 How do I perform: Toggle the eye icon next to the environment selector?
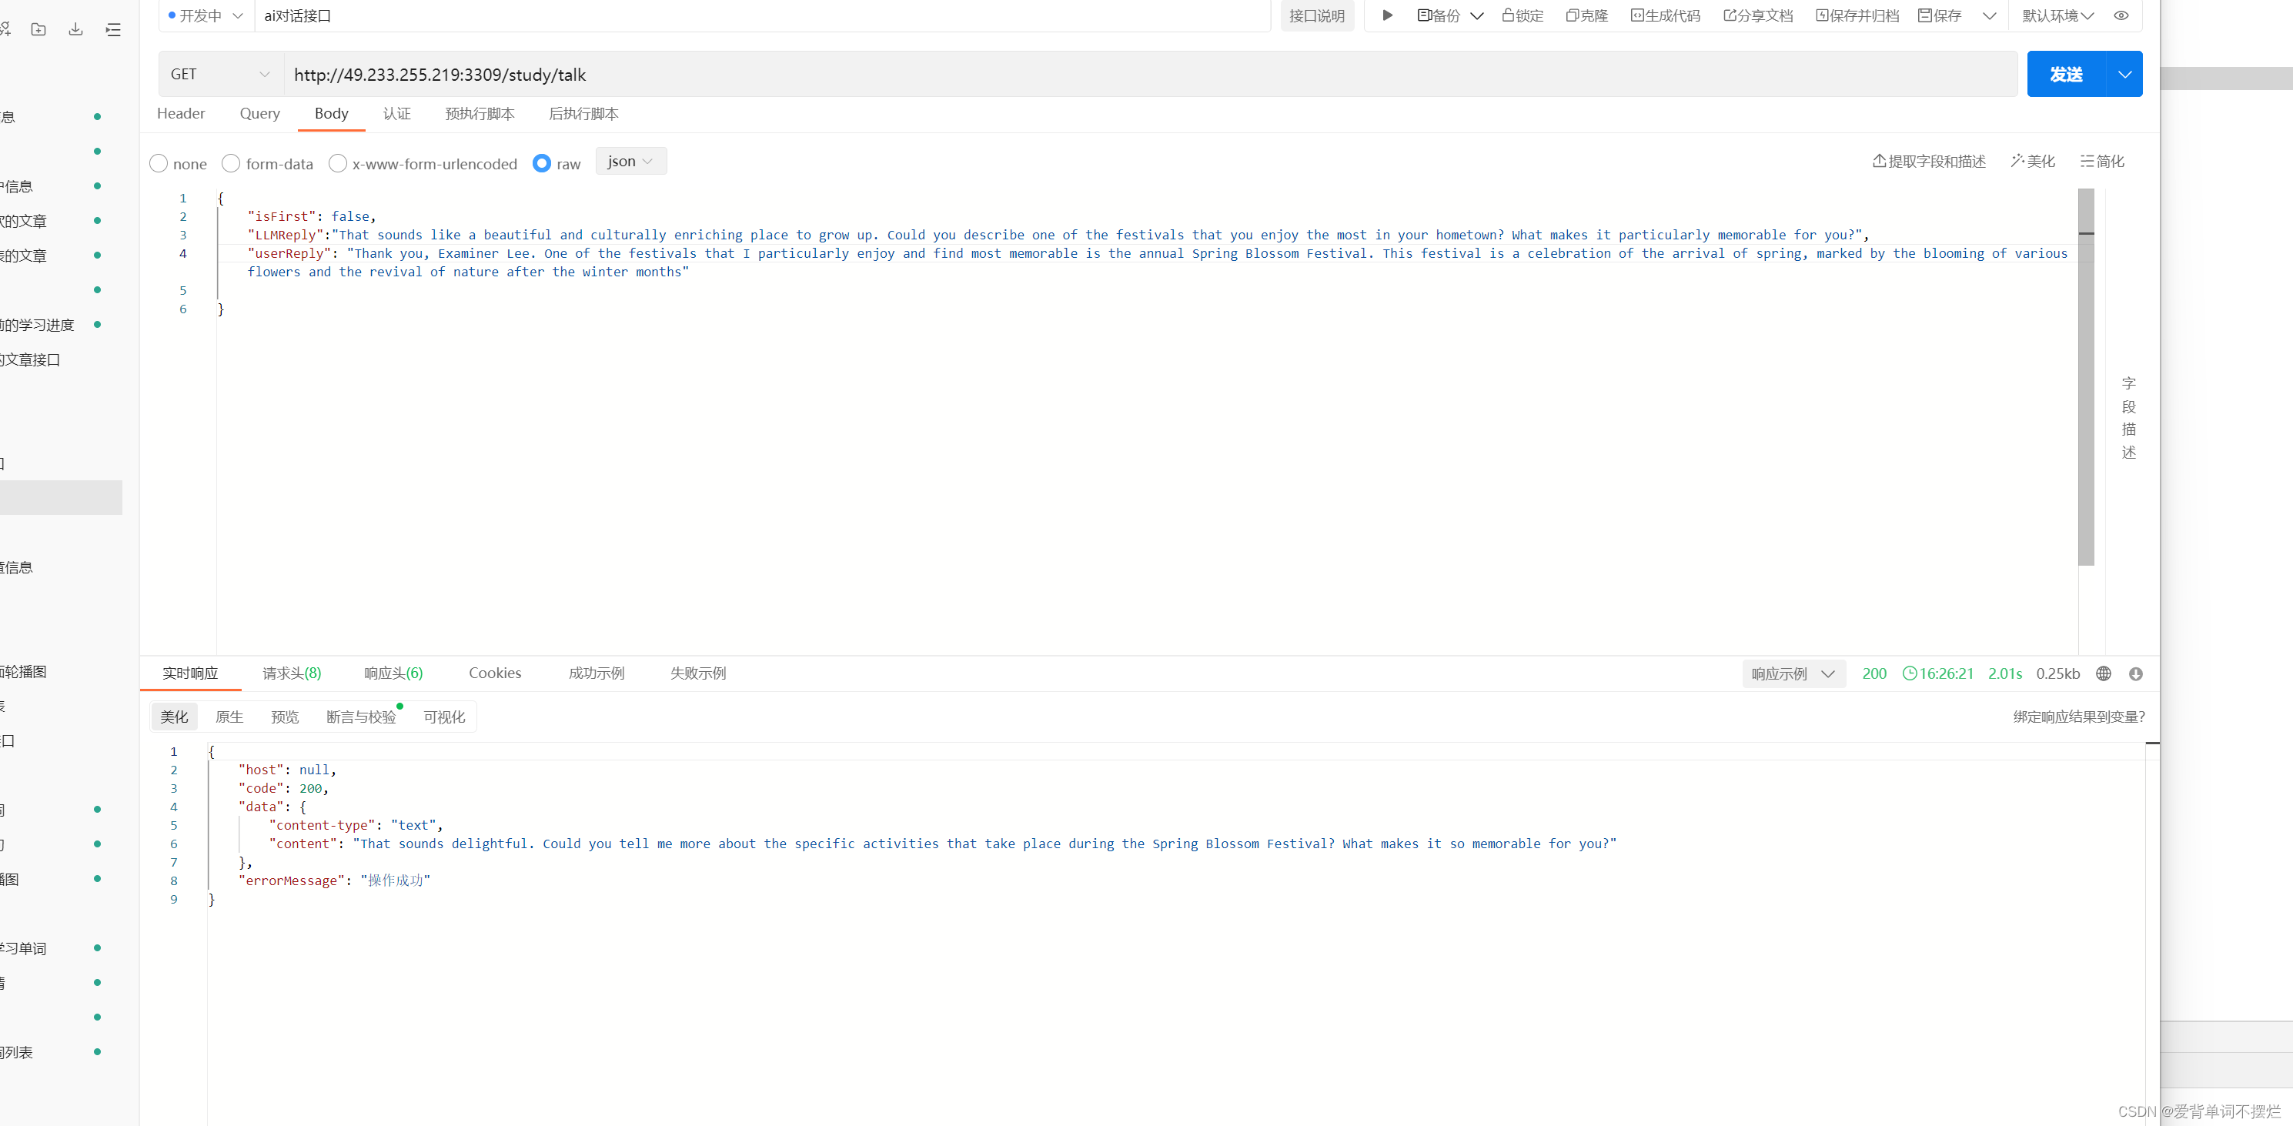tap(2121, 15)
